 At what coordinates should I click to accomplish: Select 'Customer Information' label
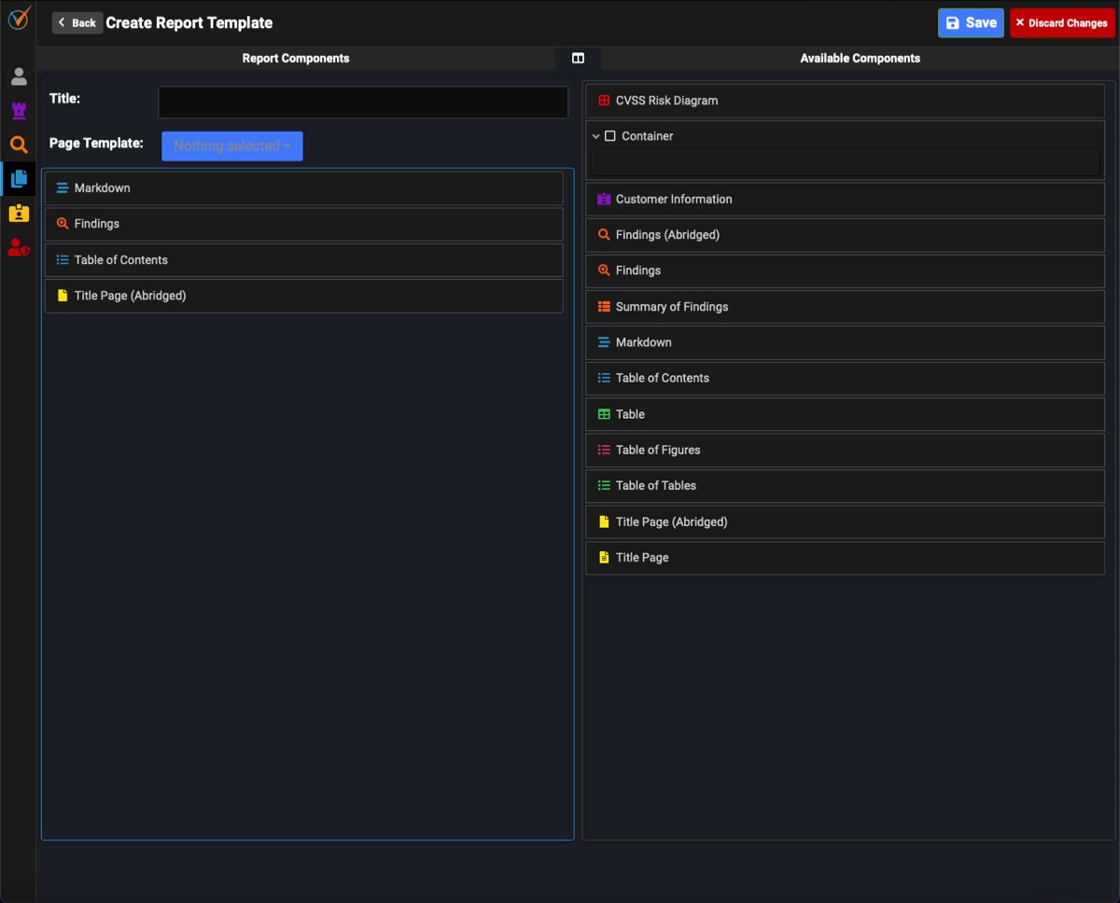(674, 200)
